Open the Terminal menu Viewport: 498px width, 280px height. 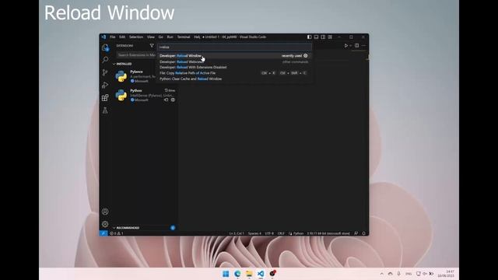coord(184,37)
